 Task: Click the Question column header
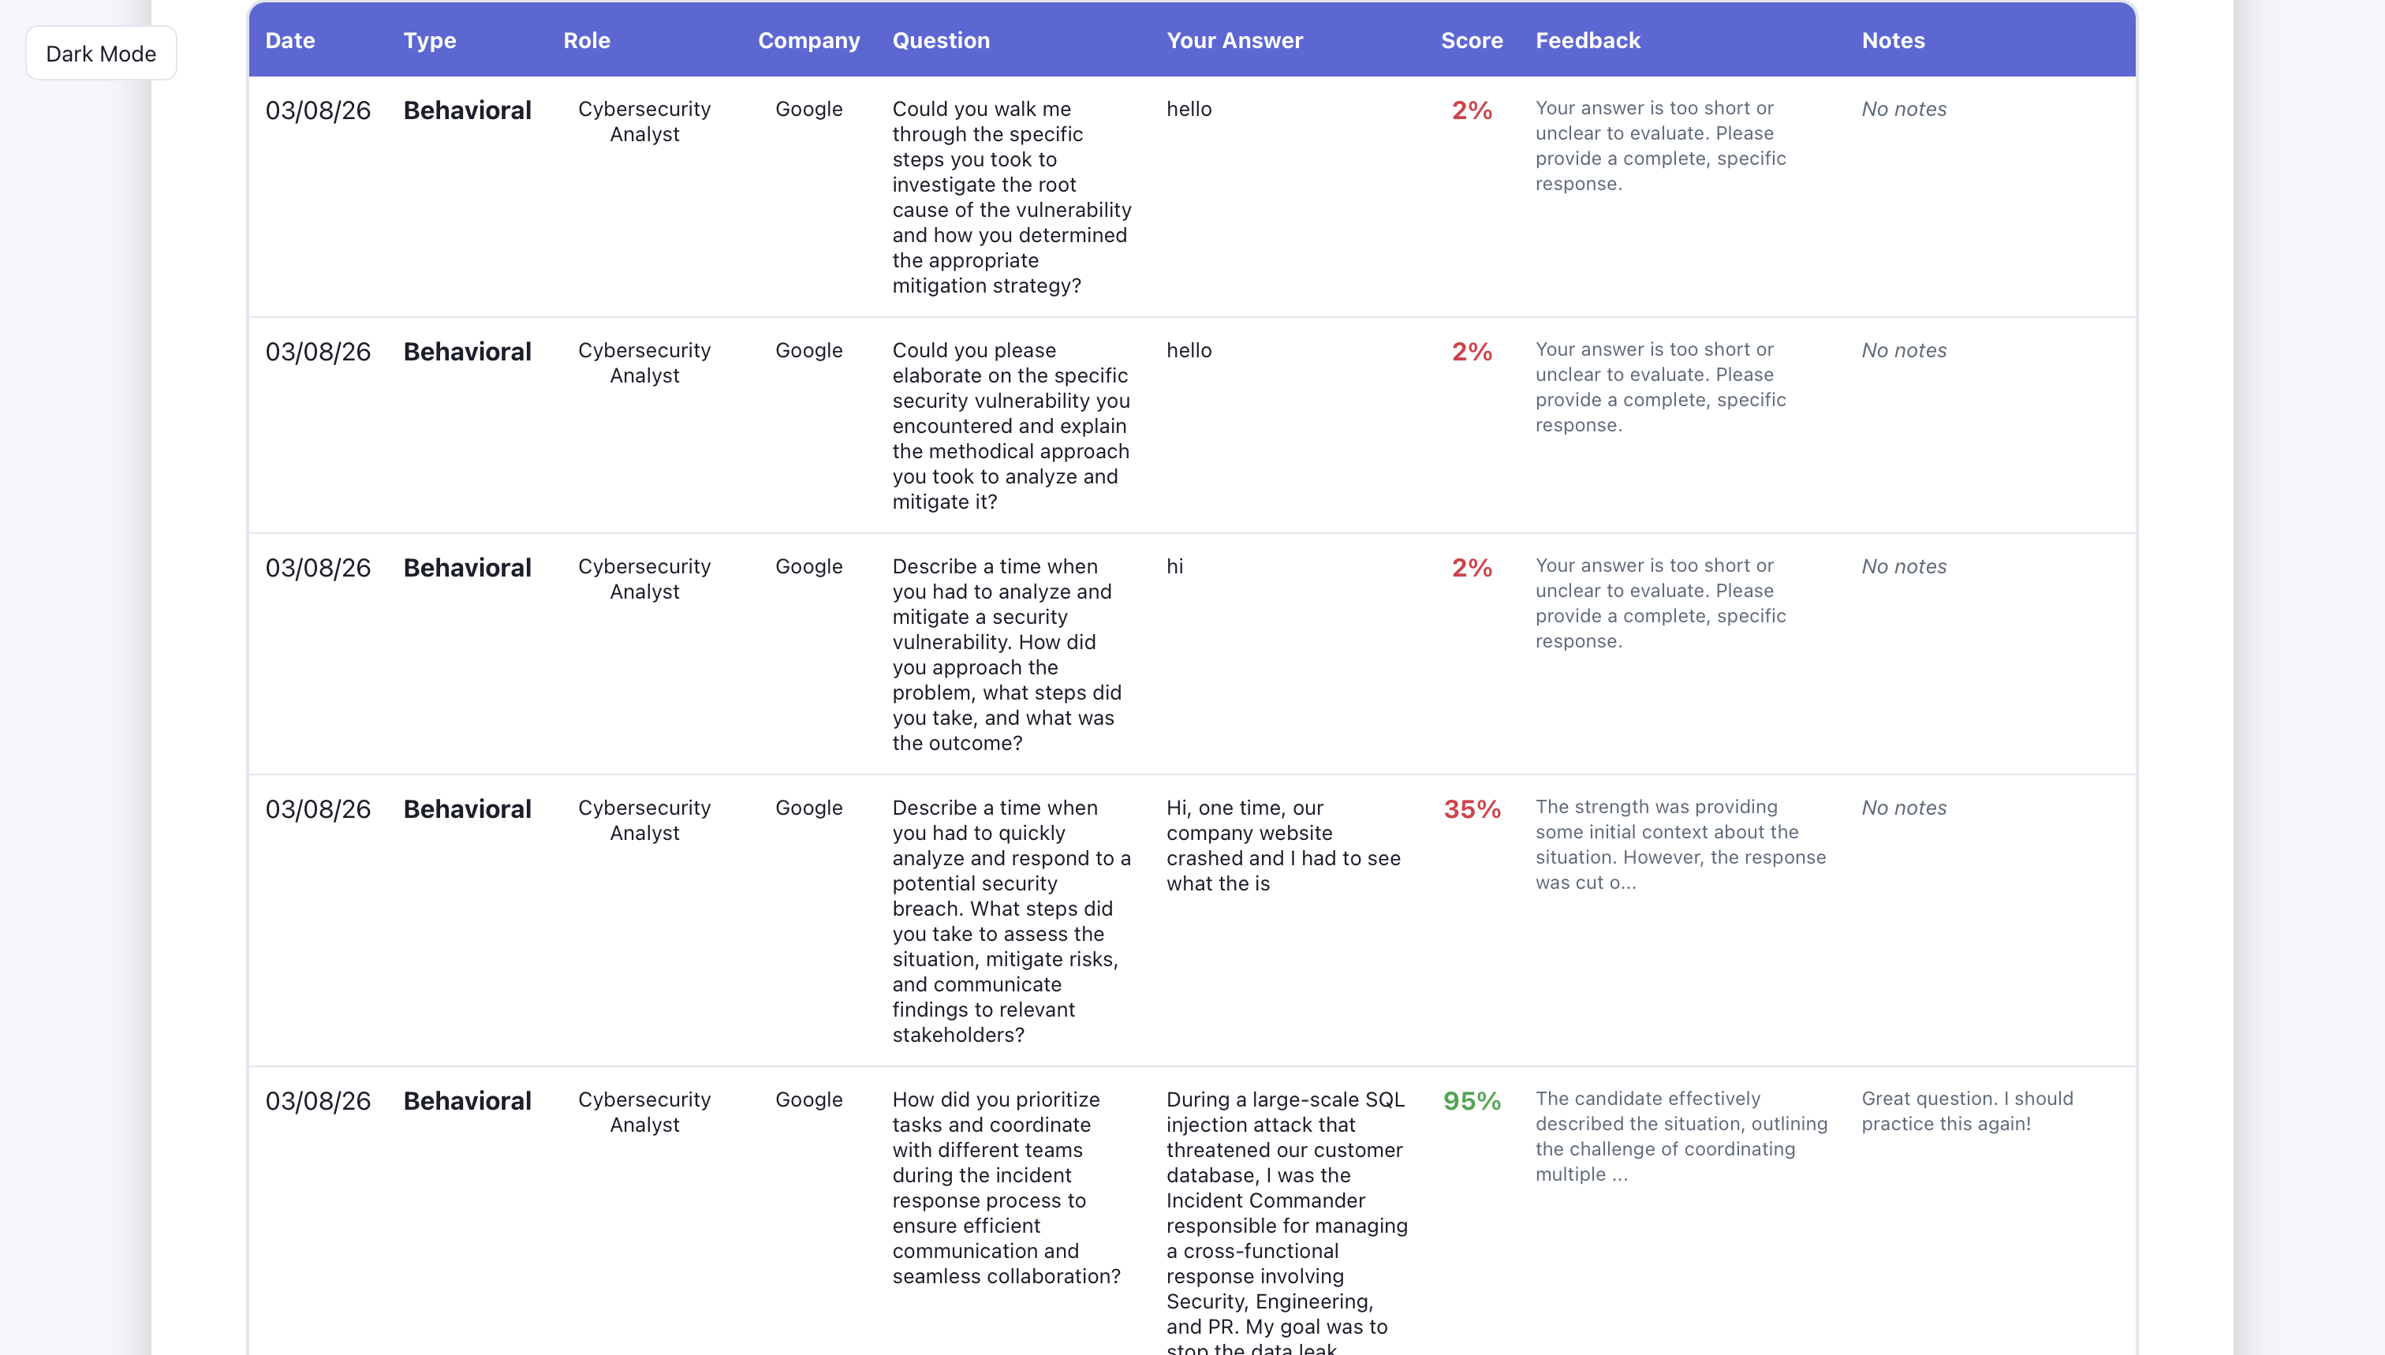click(941, 40)
